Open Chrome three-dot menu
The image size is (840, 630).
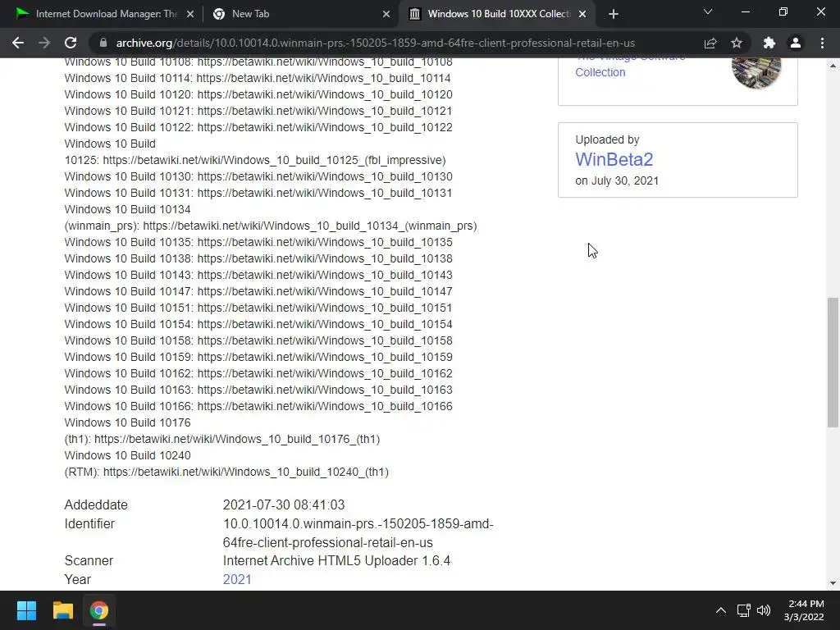pyautogui.click(x=822, y=43)
